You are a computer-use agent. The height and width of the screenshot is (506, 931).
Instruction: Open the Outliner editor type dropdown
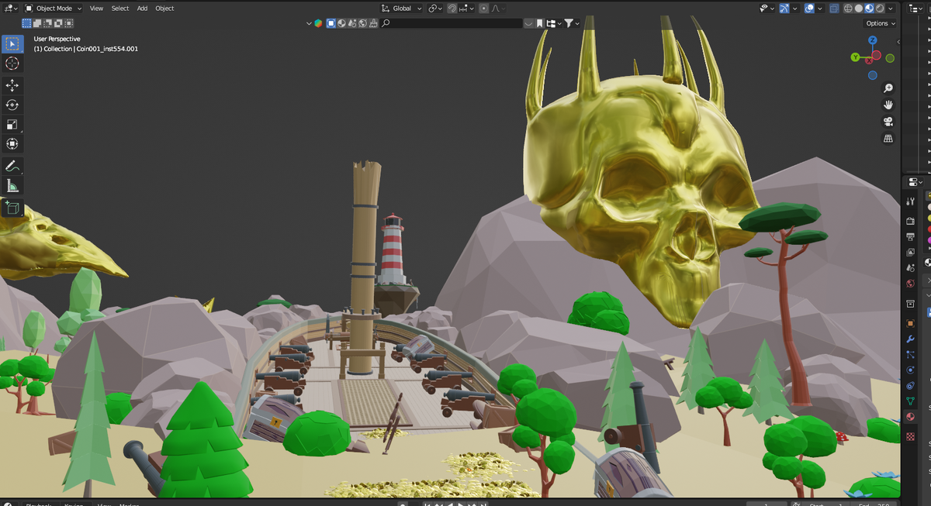tap(915, 9)
